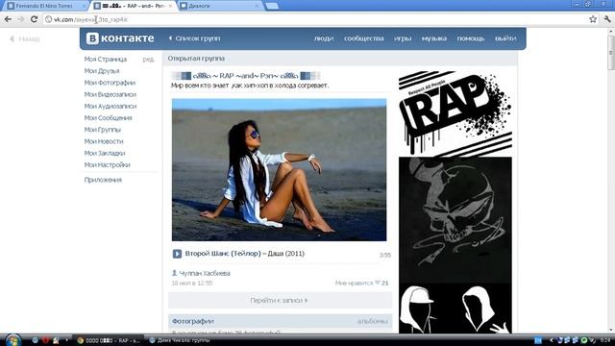Image resolution: width=615 pixels, height=346 pixels.
Task: Open Chrome RAP window in taskbar
Action: coord(109,340)
